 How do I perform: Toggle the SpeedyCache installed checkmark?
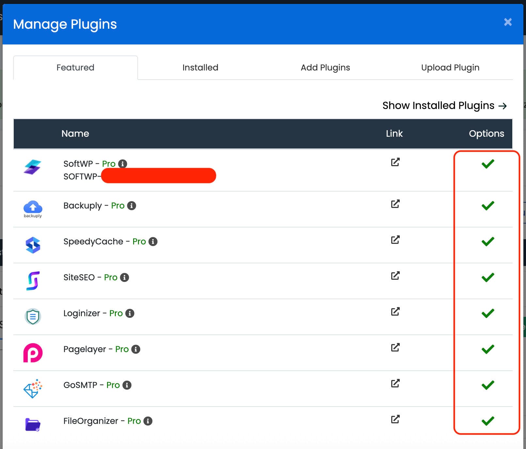coord(487,241)
